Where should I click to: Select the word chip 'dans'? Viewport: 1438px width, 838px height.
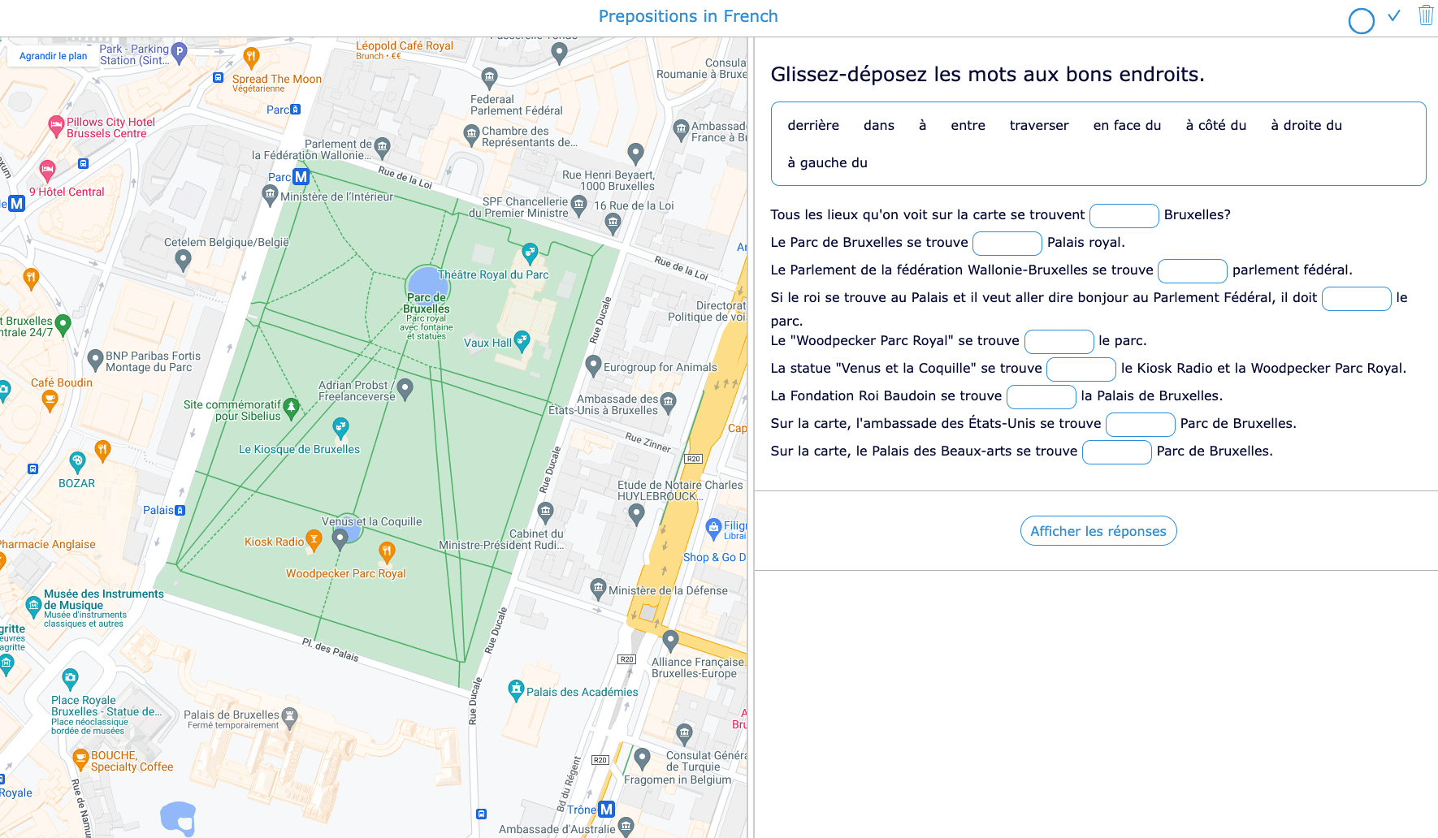pos(879,125)
